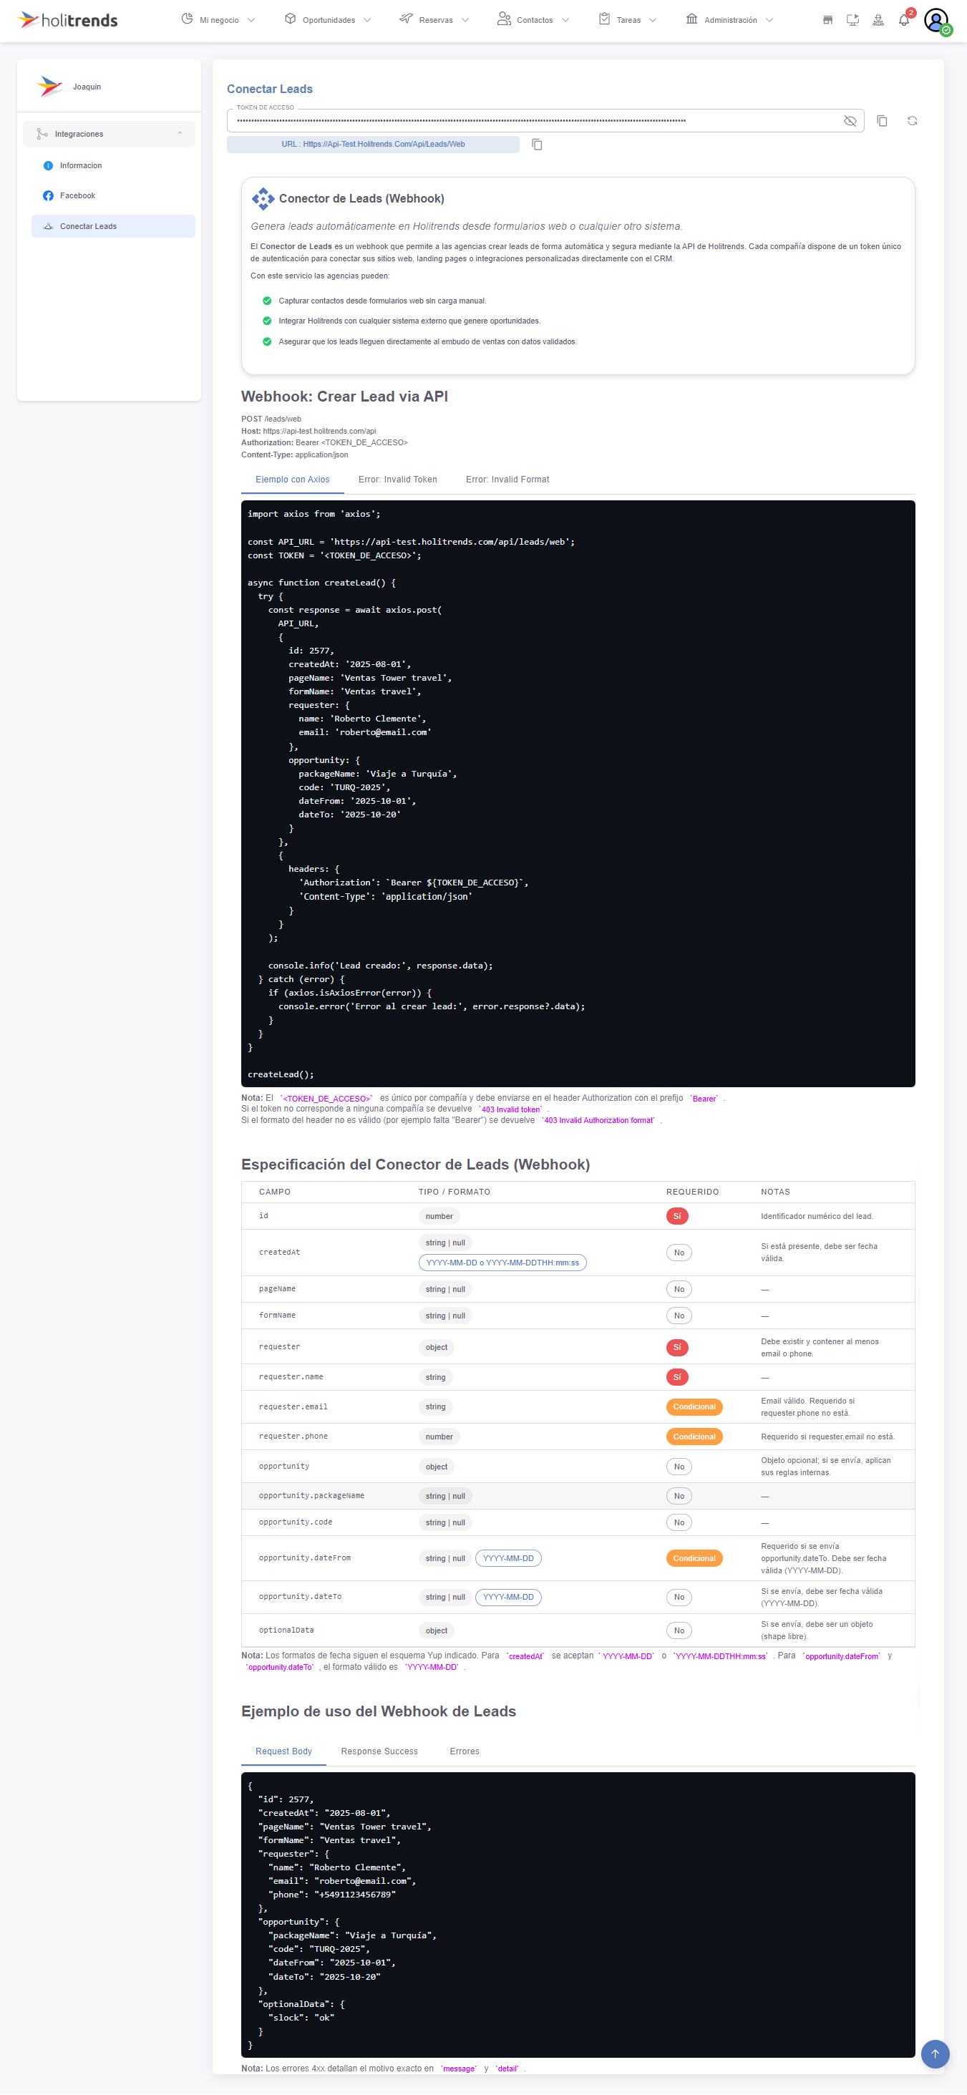Open the Reservas dropdown menu

tap(434, 19)
